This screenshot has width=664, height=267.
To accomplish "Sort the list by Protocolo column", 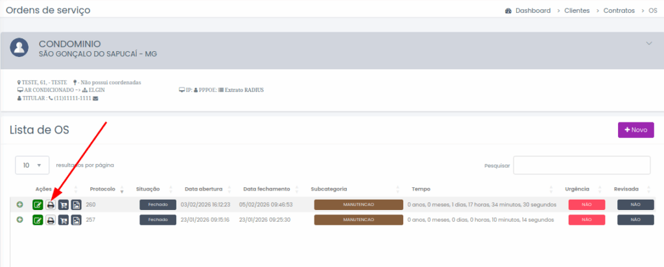I will tap(102, 189).
